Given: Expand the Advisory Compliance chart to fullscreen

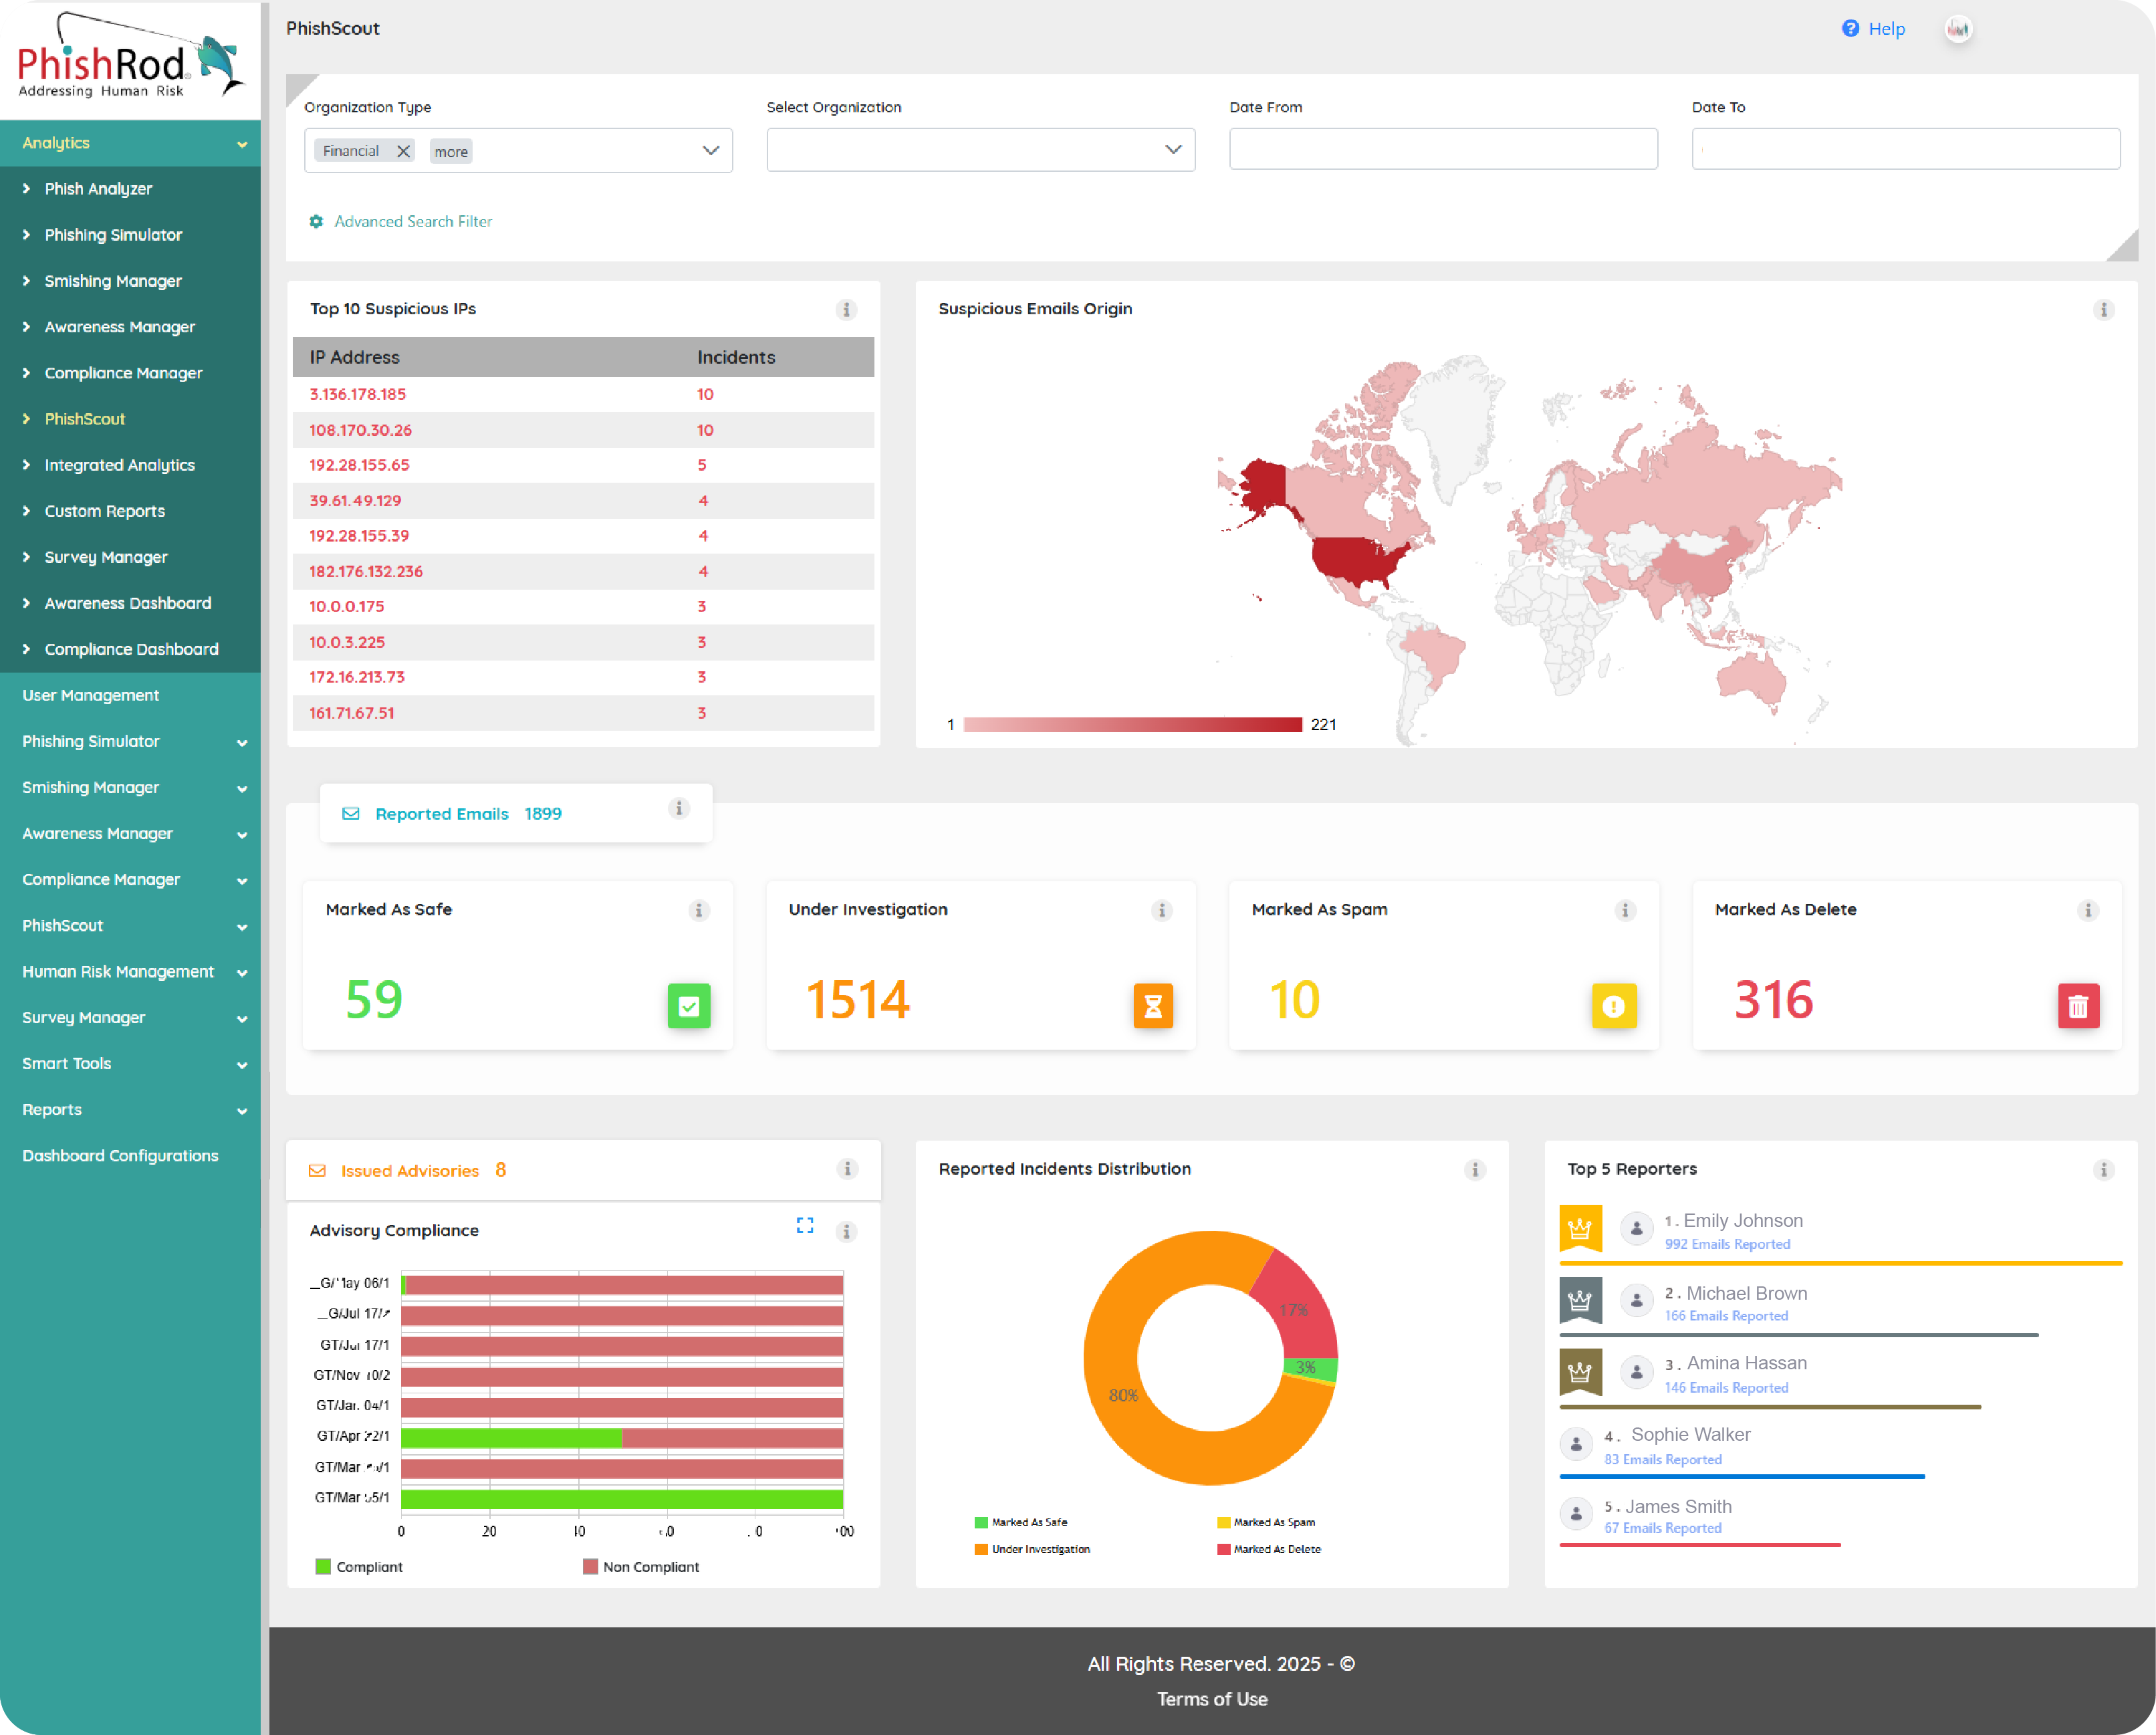Looking at the screenshot, I should point(804,1225).
